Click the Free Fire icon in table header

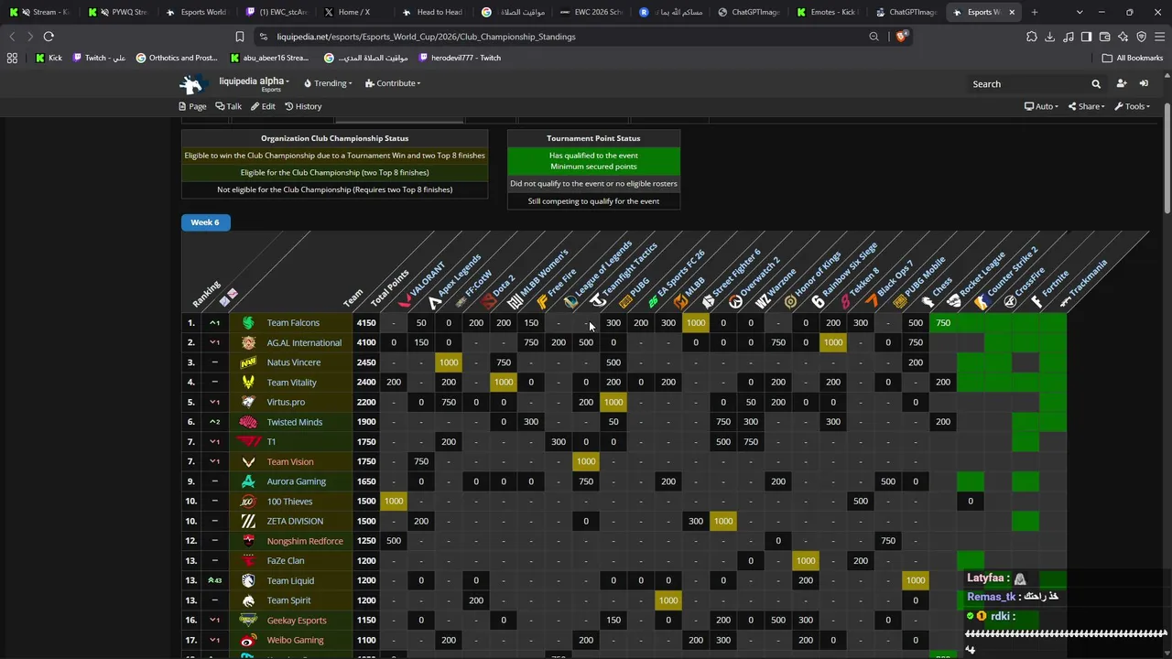[544, 302]
